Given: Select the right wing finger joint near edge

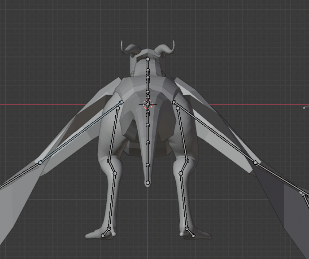Looking at the screenshot, I should click(304, 195).
